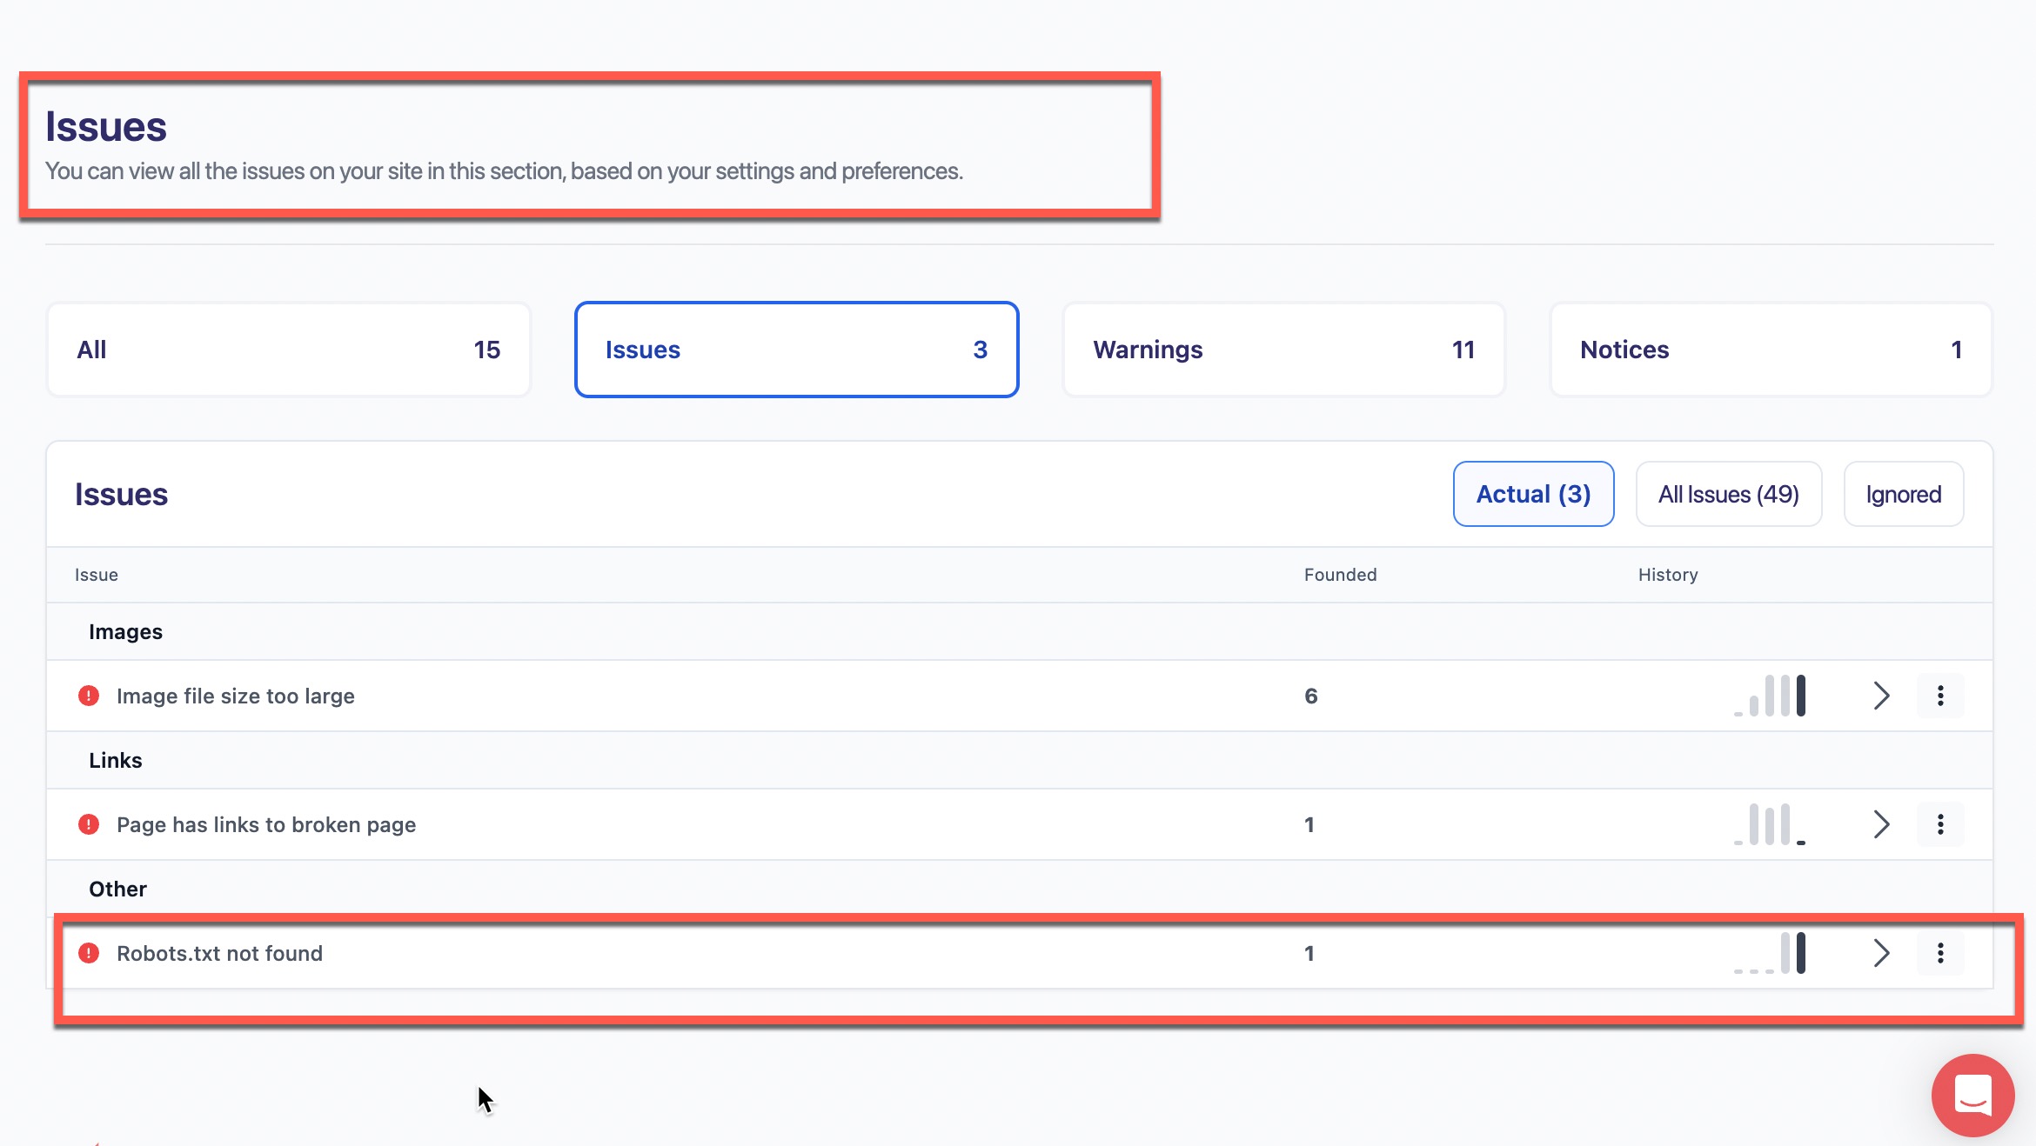
Task: Switch to All Issues (49) view
Action: coord(1729,494)
